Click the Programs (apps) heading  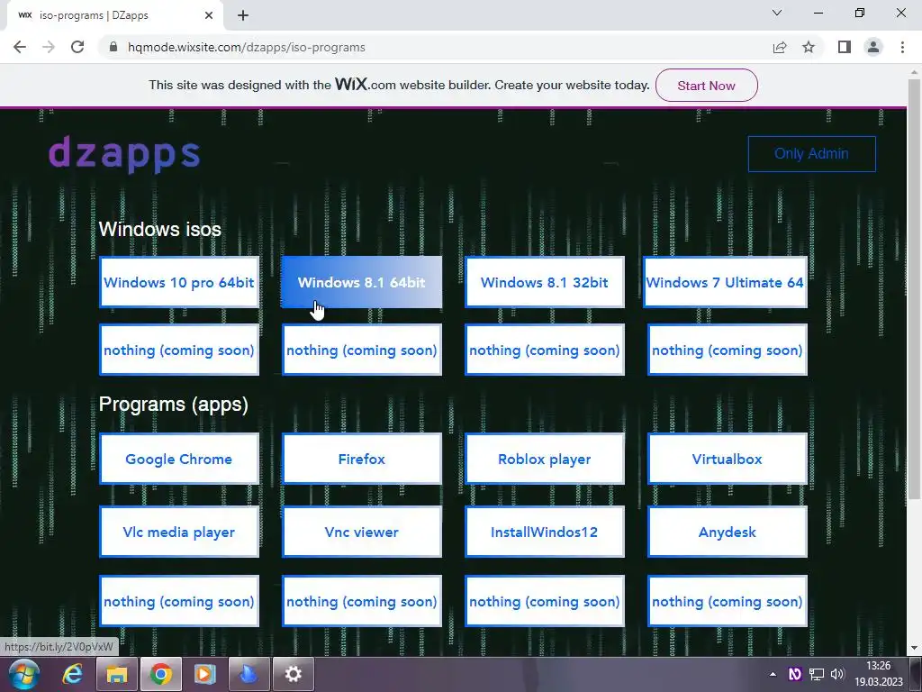coord(174,405)
